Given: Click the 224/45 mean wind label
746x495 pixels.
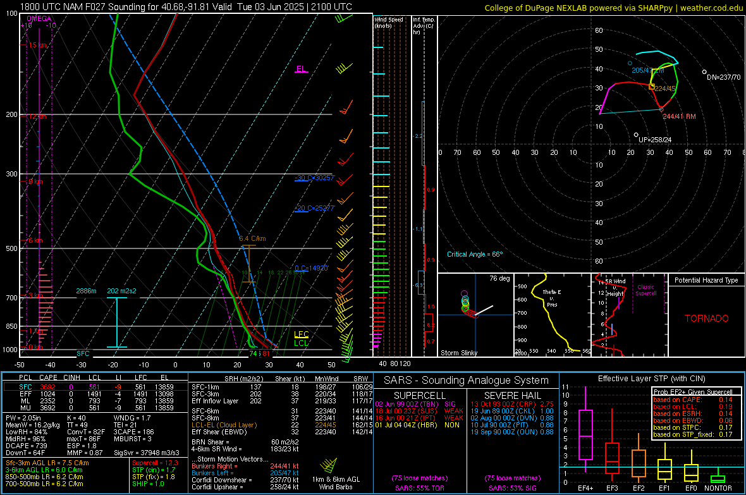Looking at the screenshot, I should (x=664, y=89).
